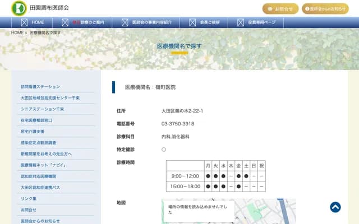359x224 pixels.
Task: Click the 田園調布医師会 logo icon
Action: coord(19,8)
